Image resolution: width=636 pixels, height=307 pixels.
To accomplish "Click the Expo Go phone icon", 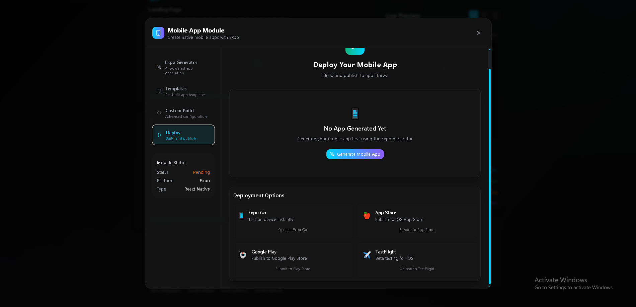I will click(x=241, y=216).
